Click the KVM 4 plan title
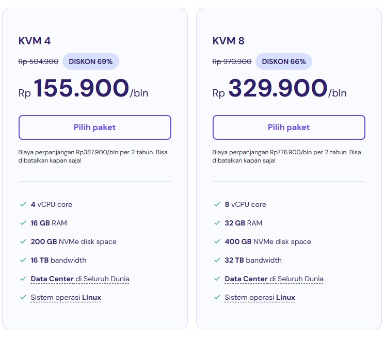 pyautogui.click(x=35, y=41)
